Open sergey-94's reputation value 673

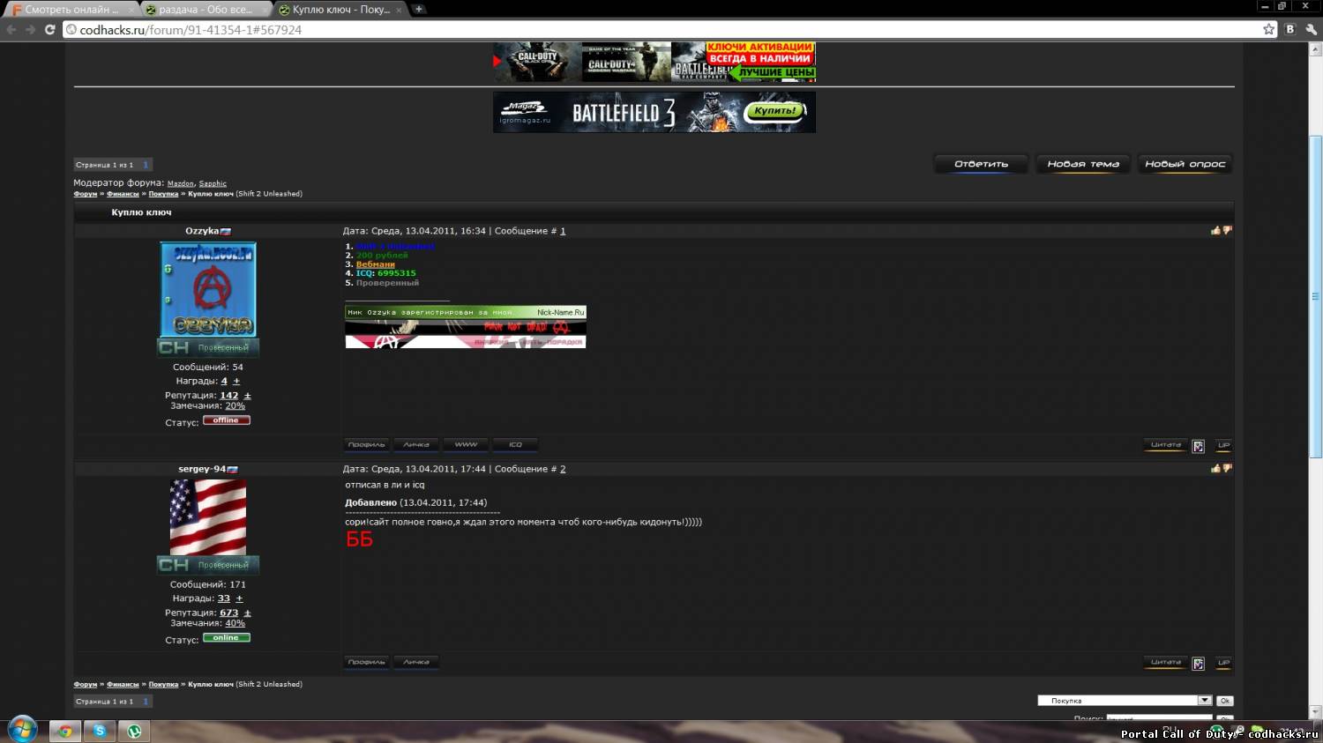(x=229, y=613)
